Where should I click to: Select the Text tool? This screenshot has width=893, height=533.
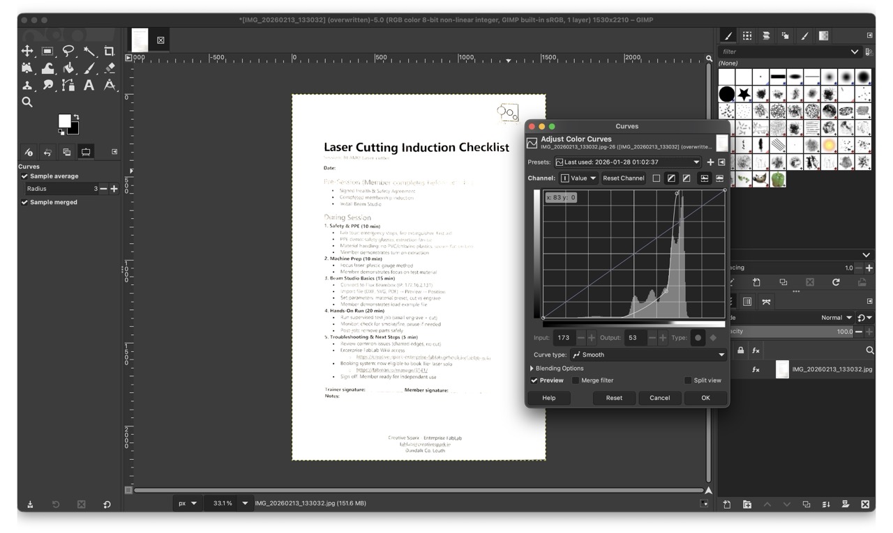(x=89, y=85)
